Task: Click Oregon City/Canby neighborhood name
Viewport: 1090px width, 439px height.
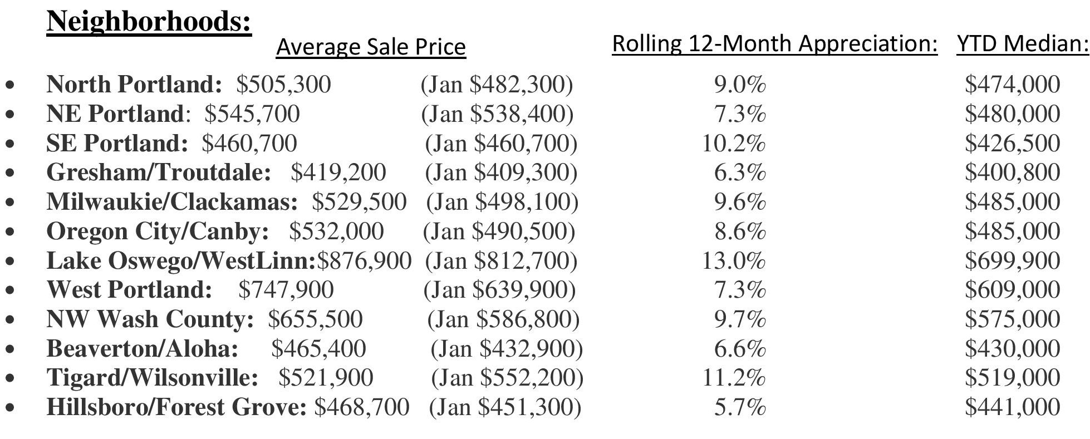Action: (x=158, y=231)
